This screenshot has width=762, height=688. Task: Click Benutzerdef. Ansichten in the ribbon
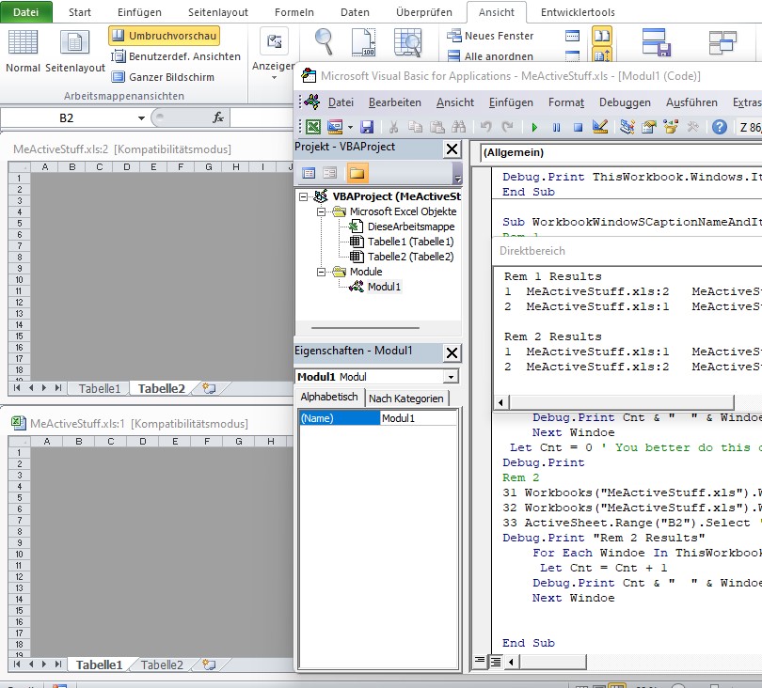click(x=176, y=56)
